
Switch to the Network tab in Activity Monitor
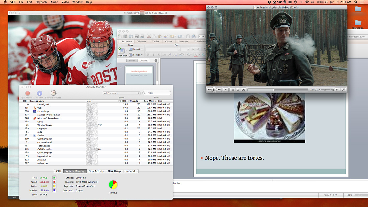point(131,171)
